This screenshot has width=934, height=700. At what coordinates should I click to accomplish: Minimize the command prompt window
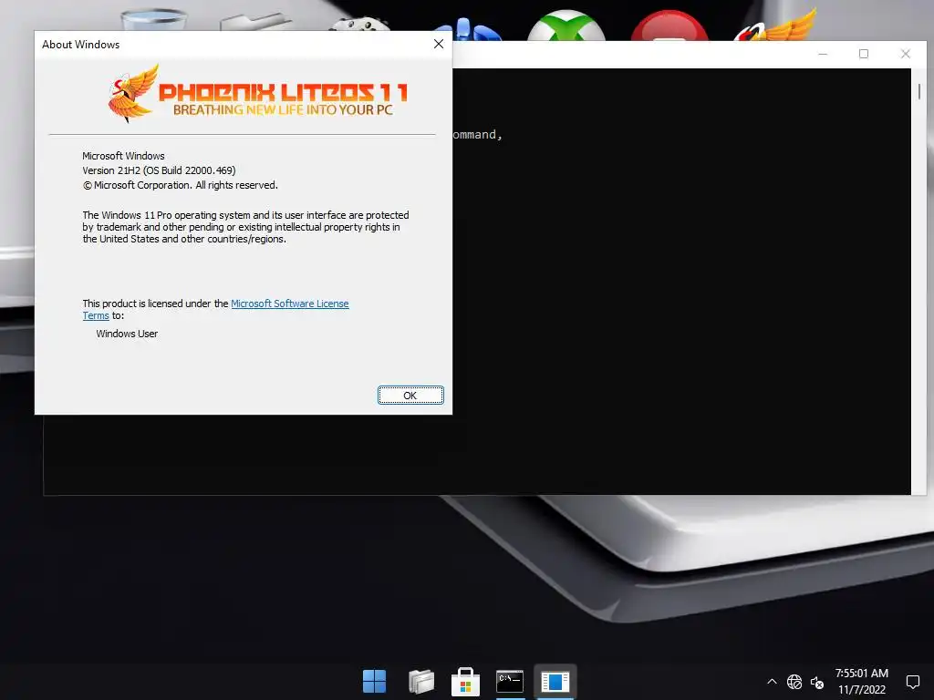[823, 54]
